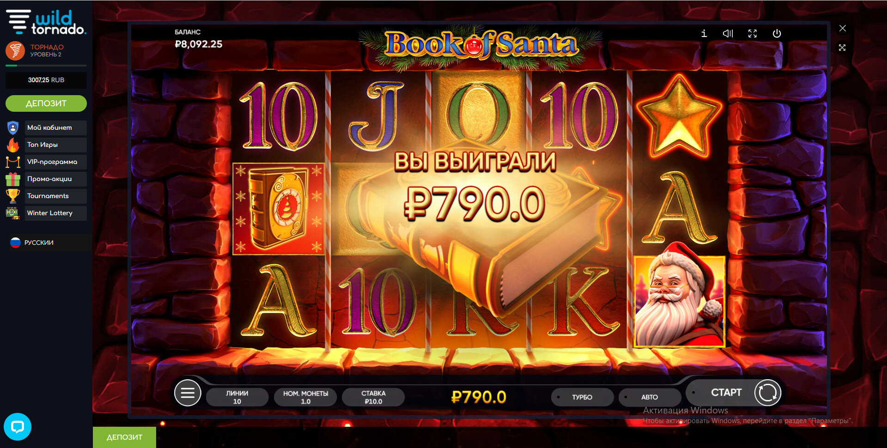The height and width of the screenshot is (448, 887).
Task: Open the round game menu button
Action: point(188,393)
